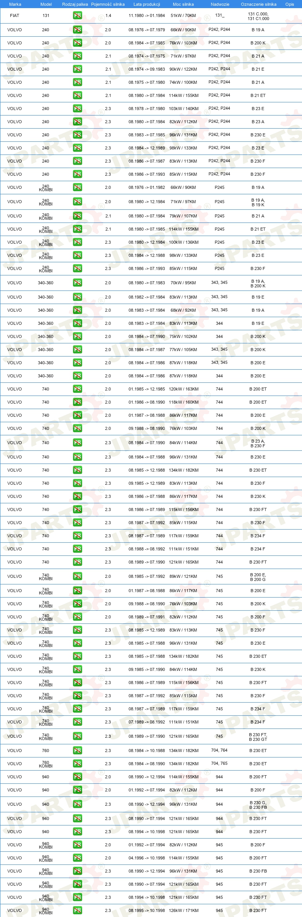Click the fuel icon in the 08.1976 -> 01.1982 row
This screenshot has height=917, width=302.
coord(77,187)
